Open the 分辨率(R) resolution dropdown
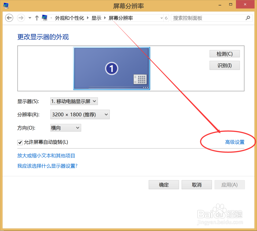 (80, 114)
